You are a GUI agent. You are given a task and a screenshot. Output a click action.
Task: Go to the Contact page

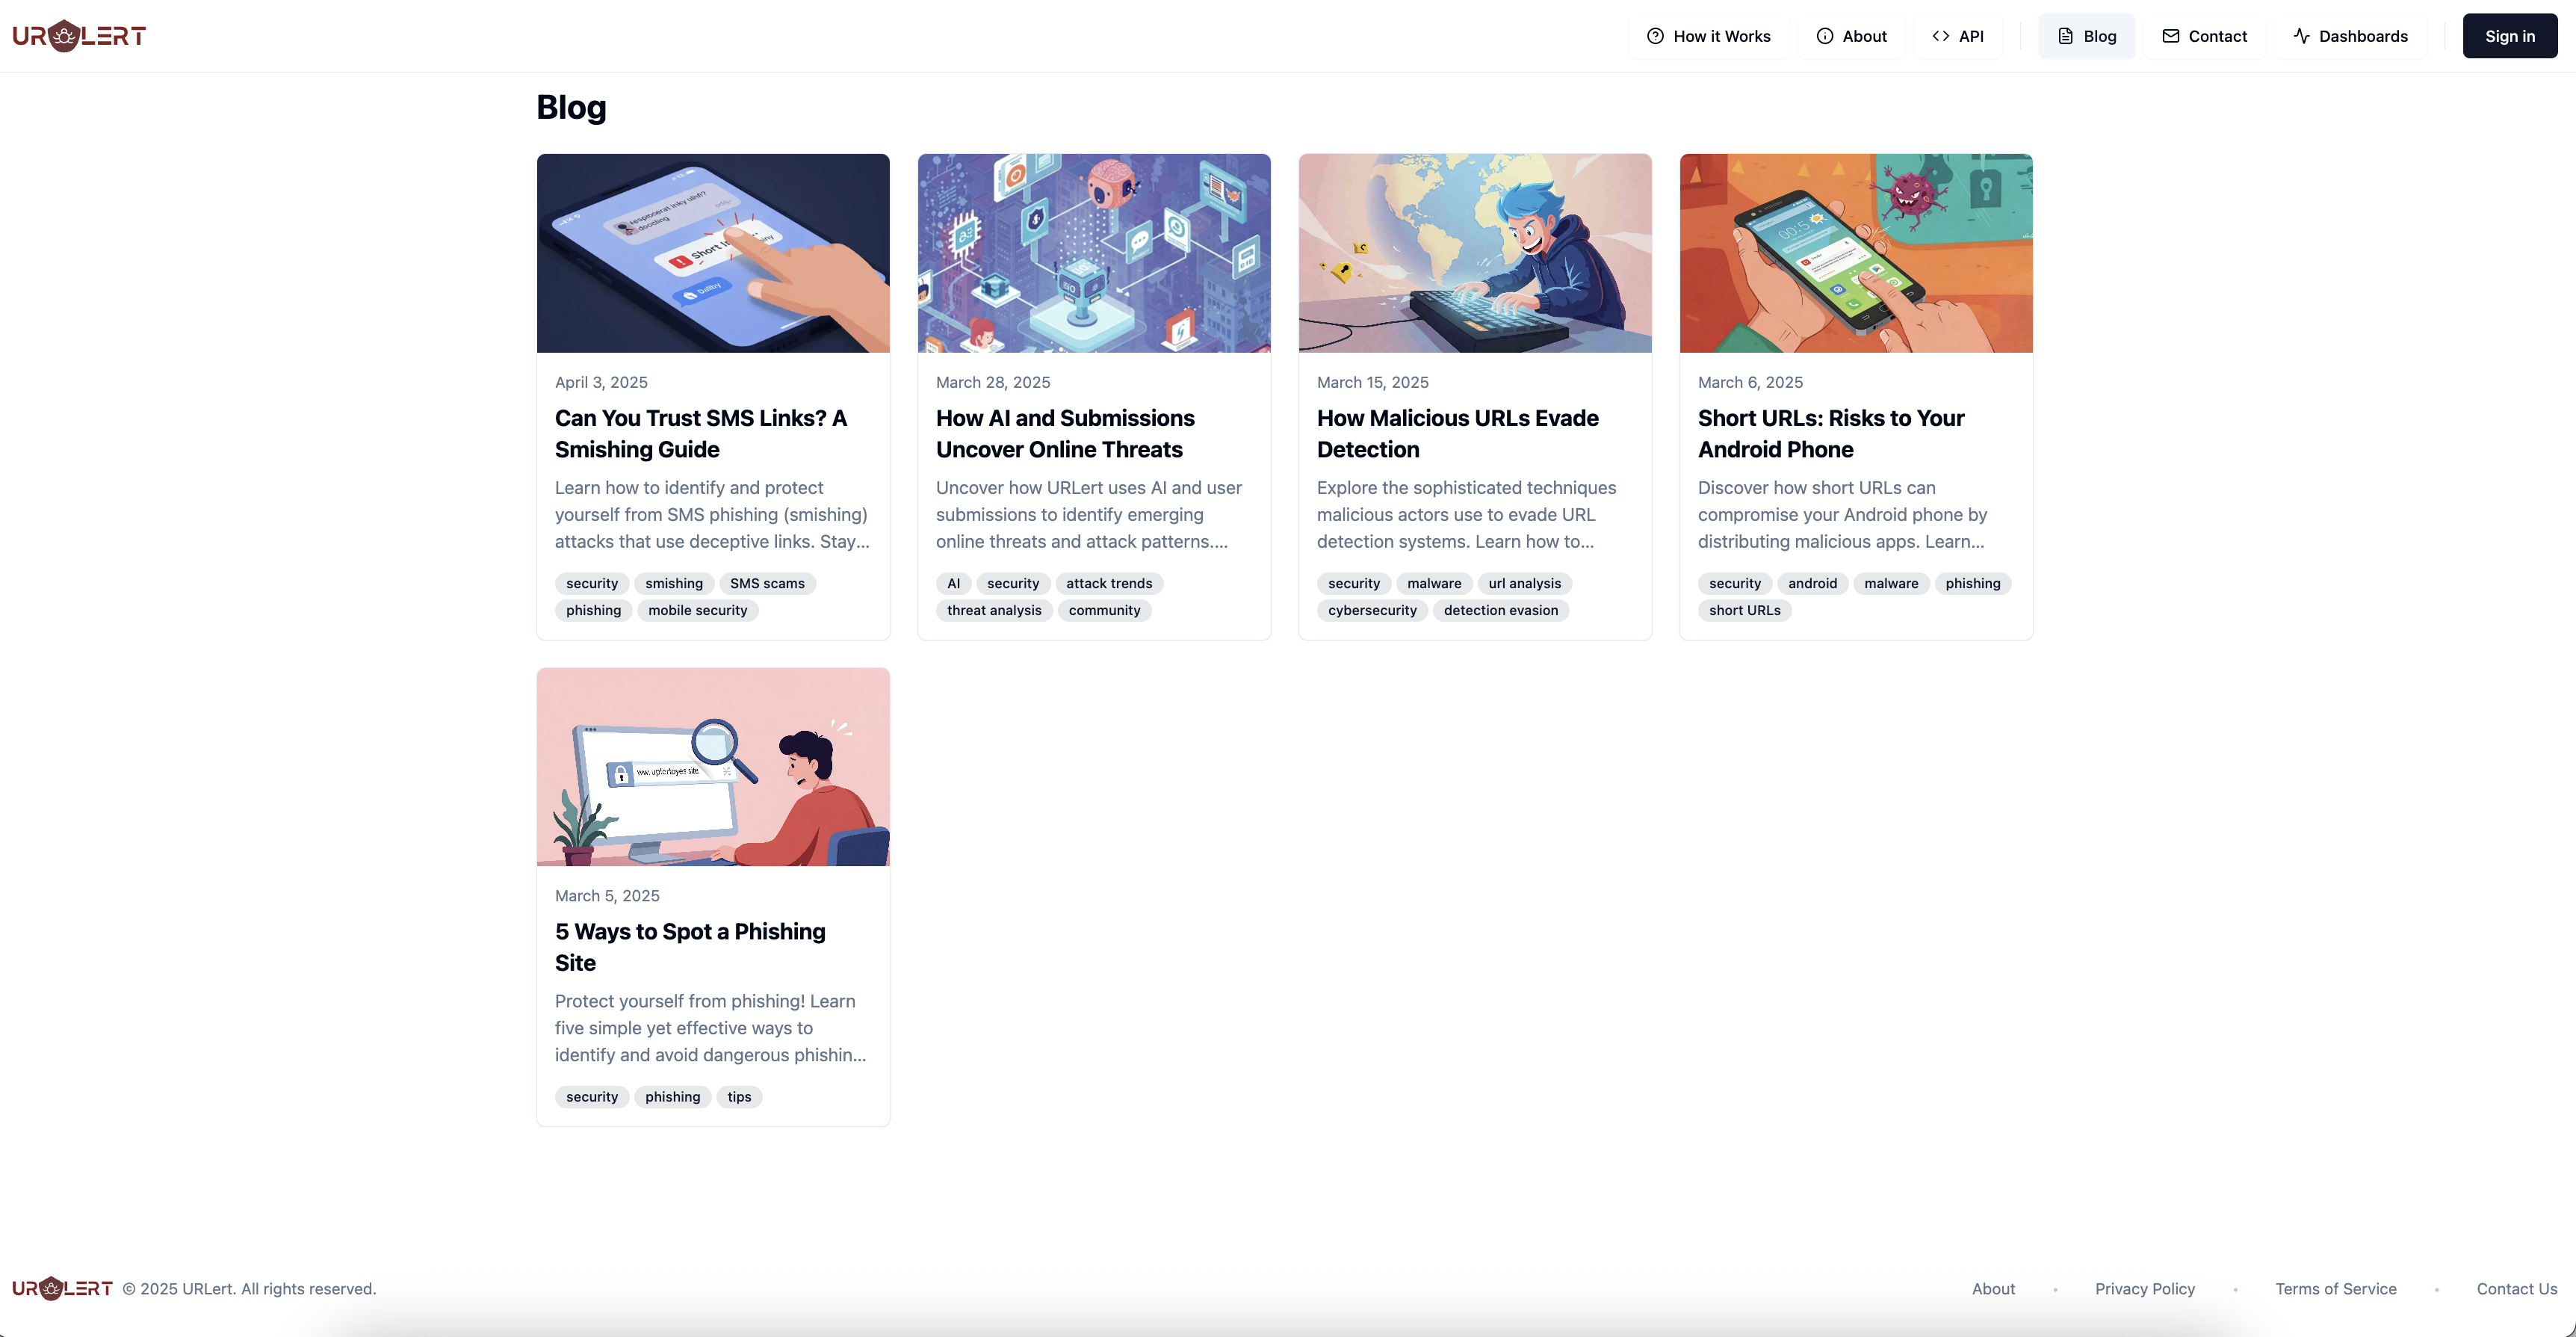tap(2204, 36)
